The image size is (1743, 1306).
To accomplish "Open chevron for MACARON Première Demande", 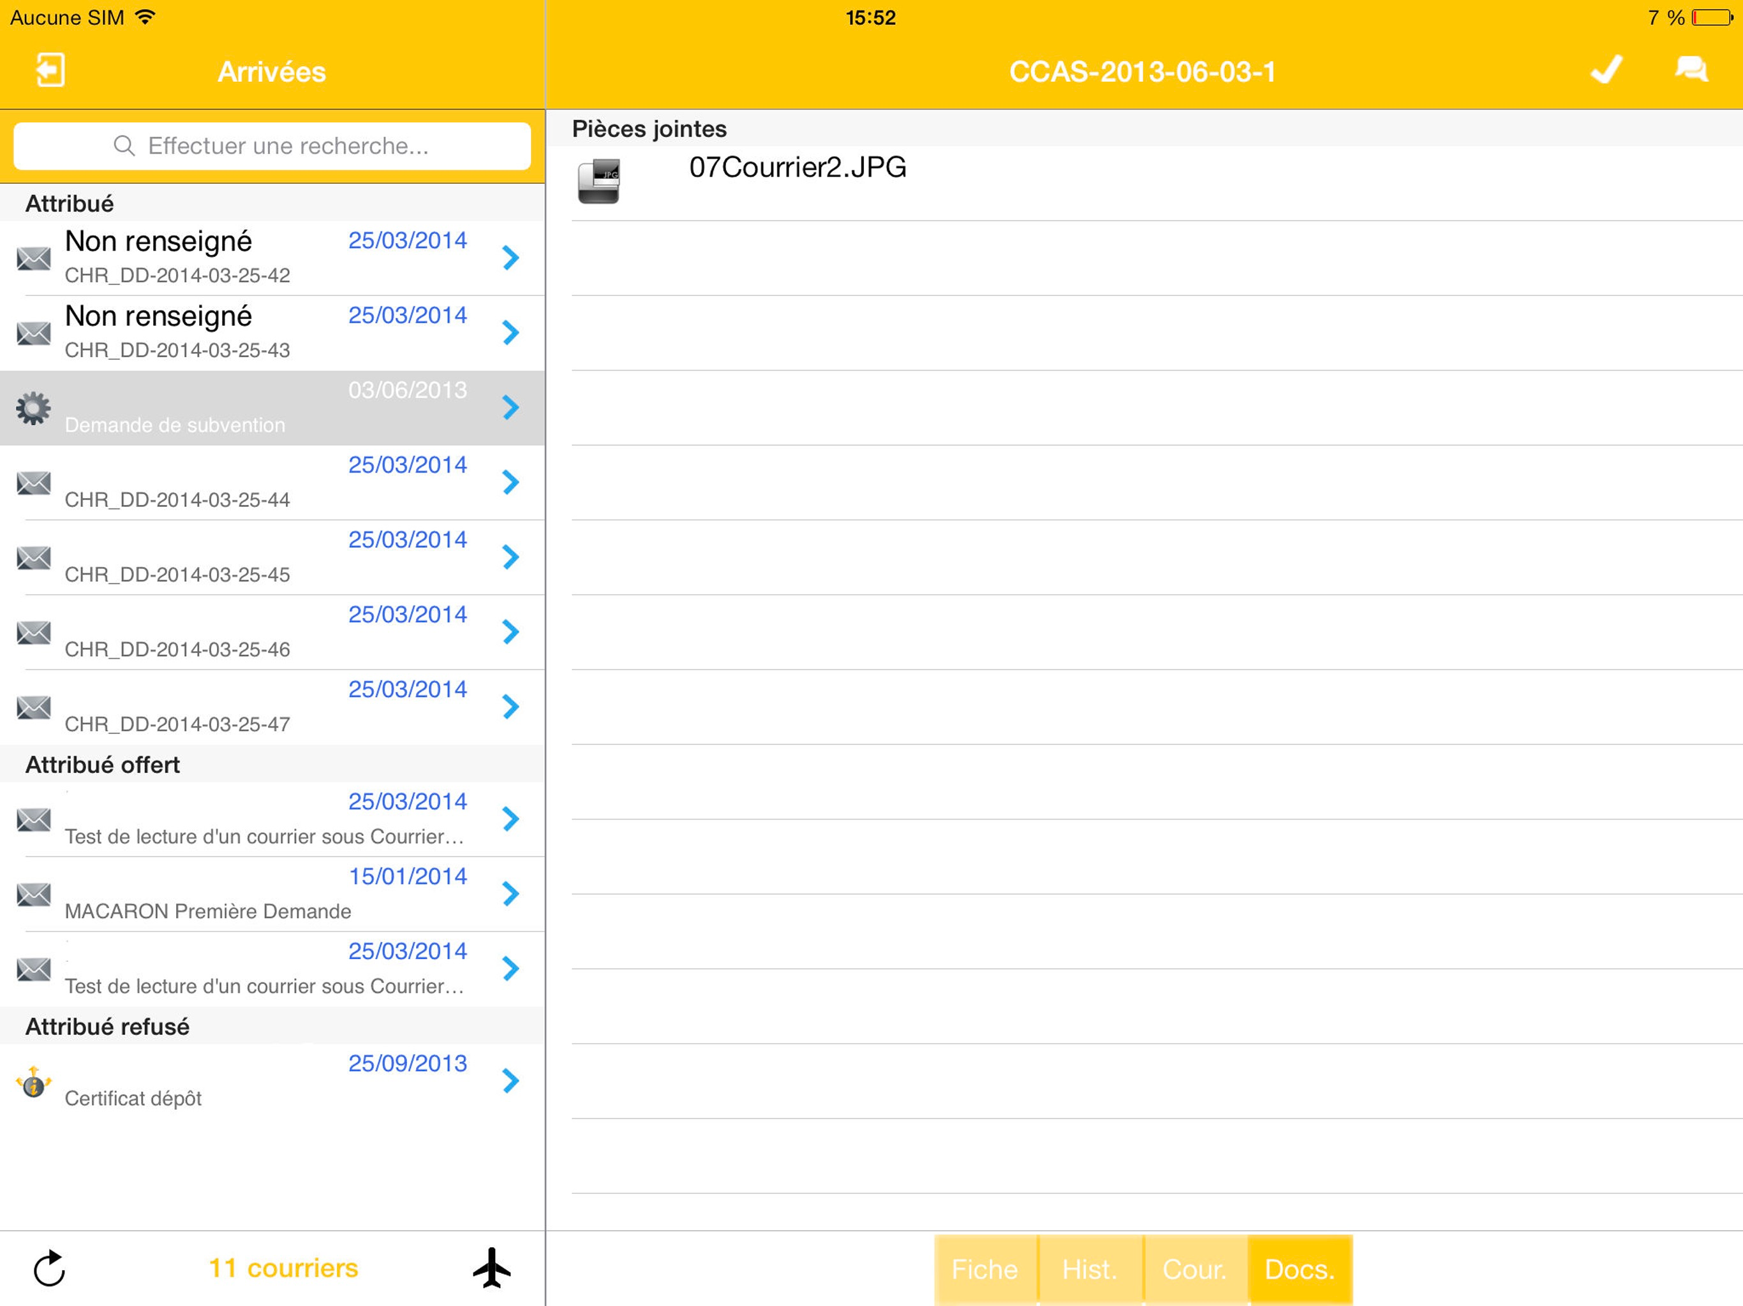I will coord(510,894).
